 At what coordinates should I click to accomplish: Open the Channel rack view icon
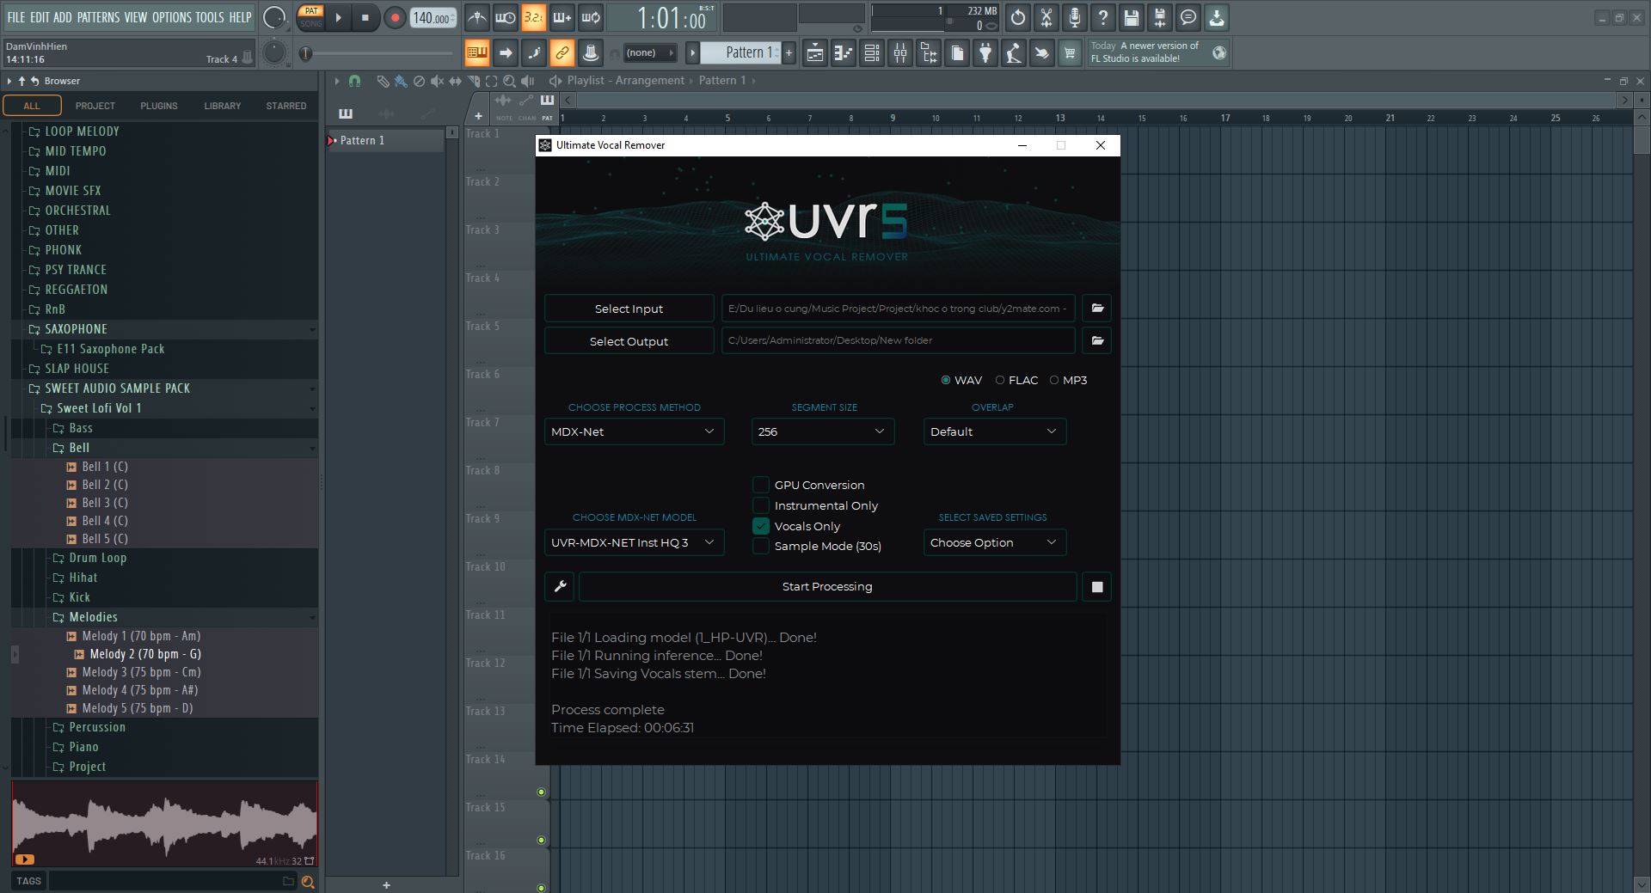coord(872,53)
